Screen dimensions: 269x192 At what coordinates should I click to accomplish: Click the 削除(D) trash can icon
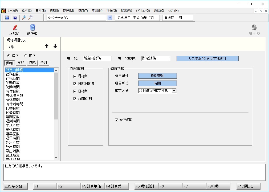[x=33, y=27]
